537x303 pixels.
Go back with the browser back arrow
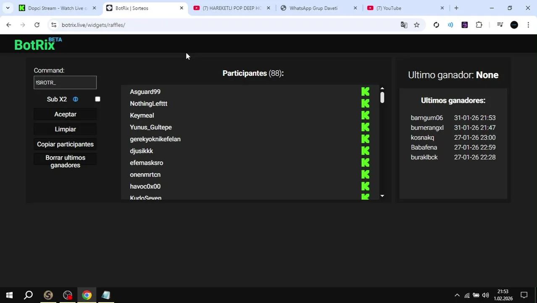point(9,25)
